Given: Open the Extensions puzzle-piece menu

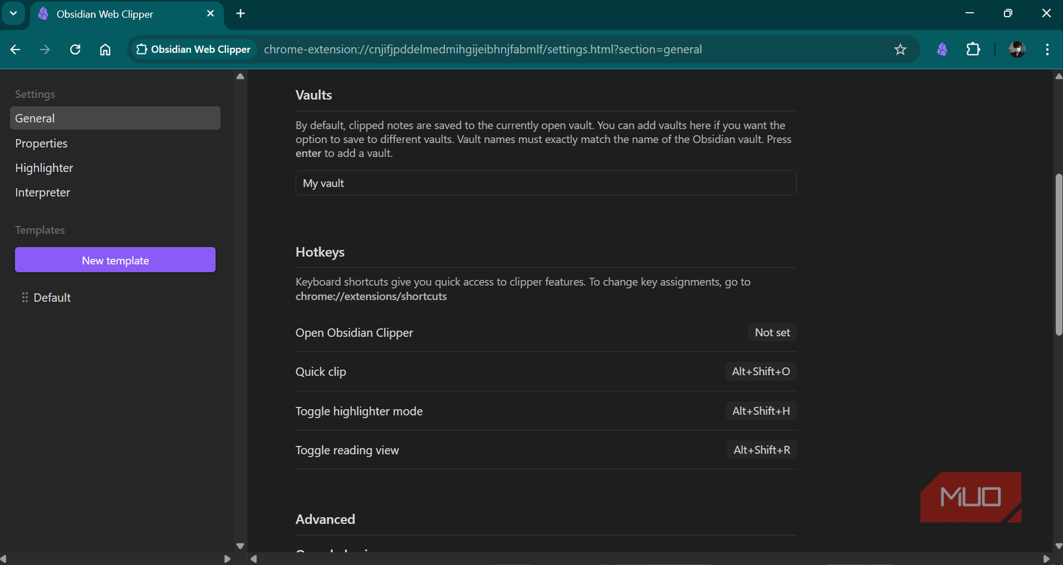Looking at the screenshot, I should pos(973,50).
